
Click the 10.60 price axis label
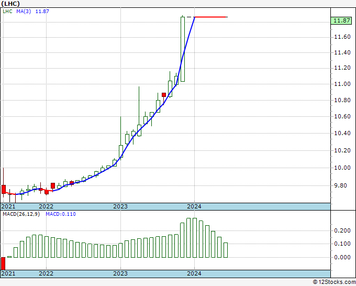coord(342,116)
